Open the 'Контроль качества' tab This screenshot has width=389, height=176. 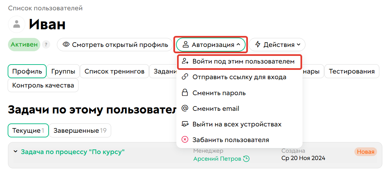point(43,85)
